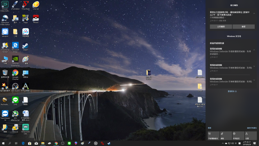Open the LINE desktop shortcut
The width and height of the screenshot is (259, 146).
pyautogui.click(x=15, y=101)
